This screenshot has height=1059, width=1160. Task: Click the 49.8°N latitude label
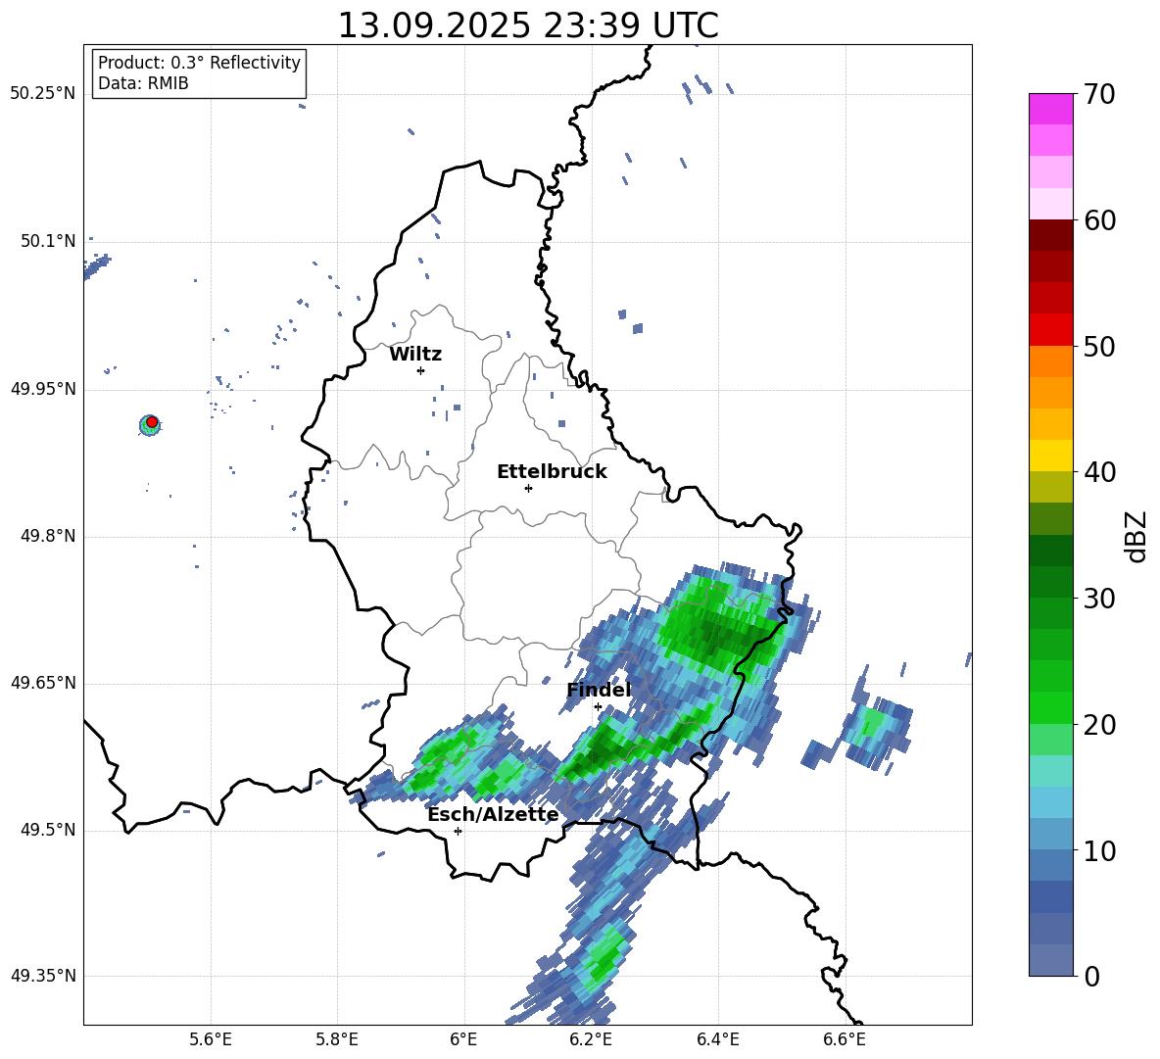pos(48,536)
